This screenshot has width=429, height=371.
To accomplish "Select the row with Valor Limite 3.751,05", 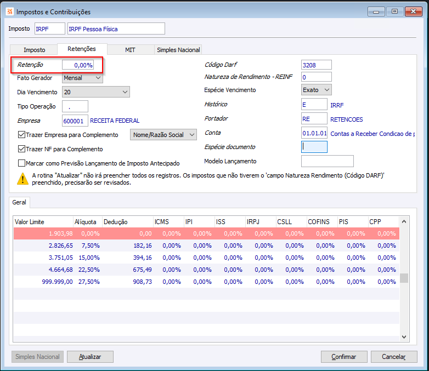I will pyautogui.click(x=207, y=258).
